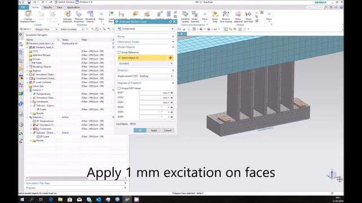Open File Explorer from taskbar

[61, 199]
